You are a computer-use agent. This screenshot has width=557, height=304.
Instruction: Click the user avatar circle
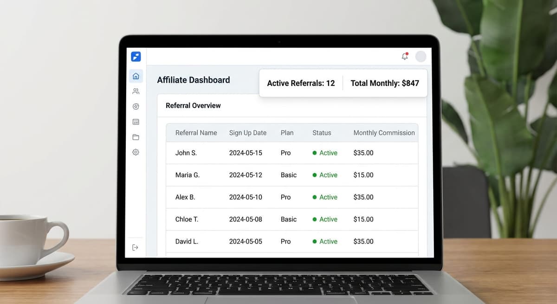click(x=421, y=57)
